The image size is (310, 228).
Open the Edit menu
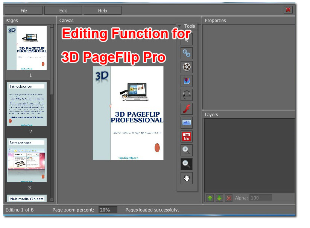coord(63,10)
